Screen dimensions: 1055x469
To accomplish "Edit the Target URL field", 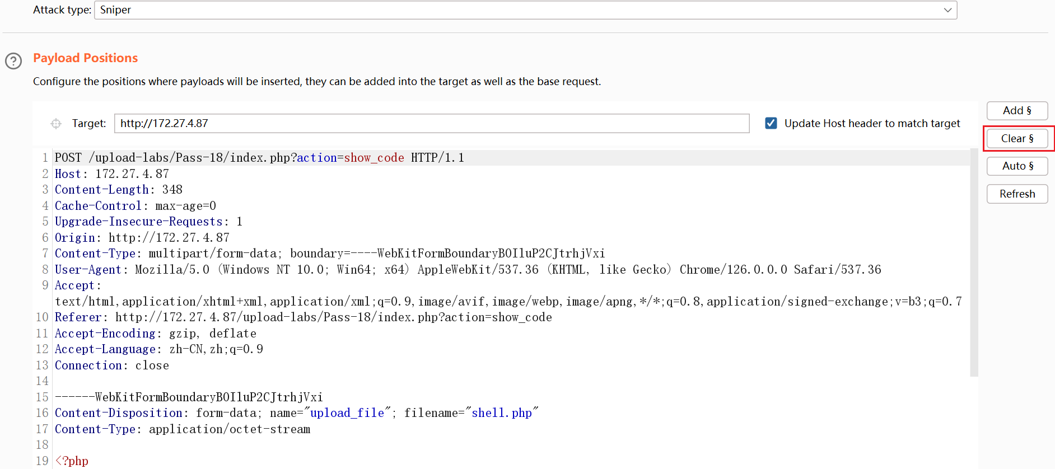I will tap(432, 123).
